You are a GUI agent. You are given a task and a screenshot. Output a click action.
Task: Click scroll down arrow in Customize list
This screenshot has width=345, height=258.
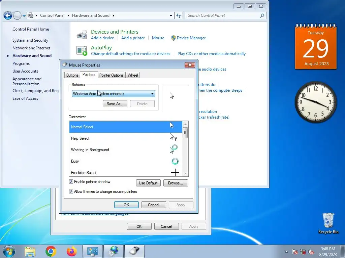185,173
